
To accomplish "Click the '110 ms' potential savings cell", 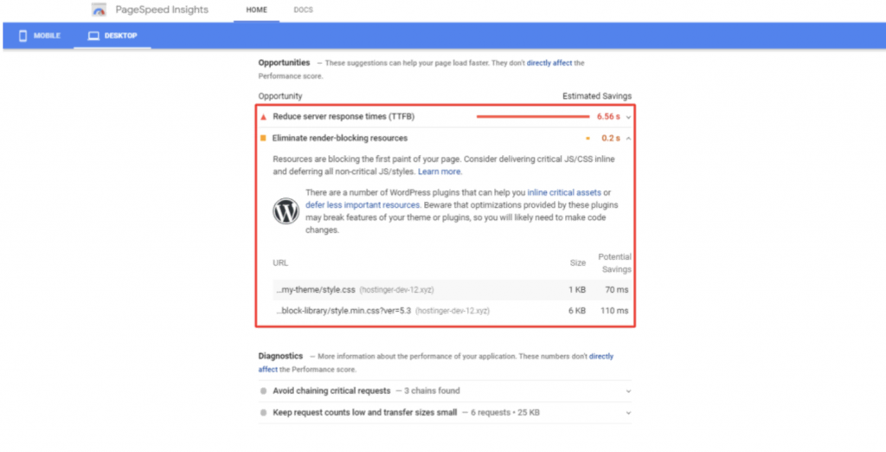I will [614, 311].
